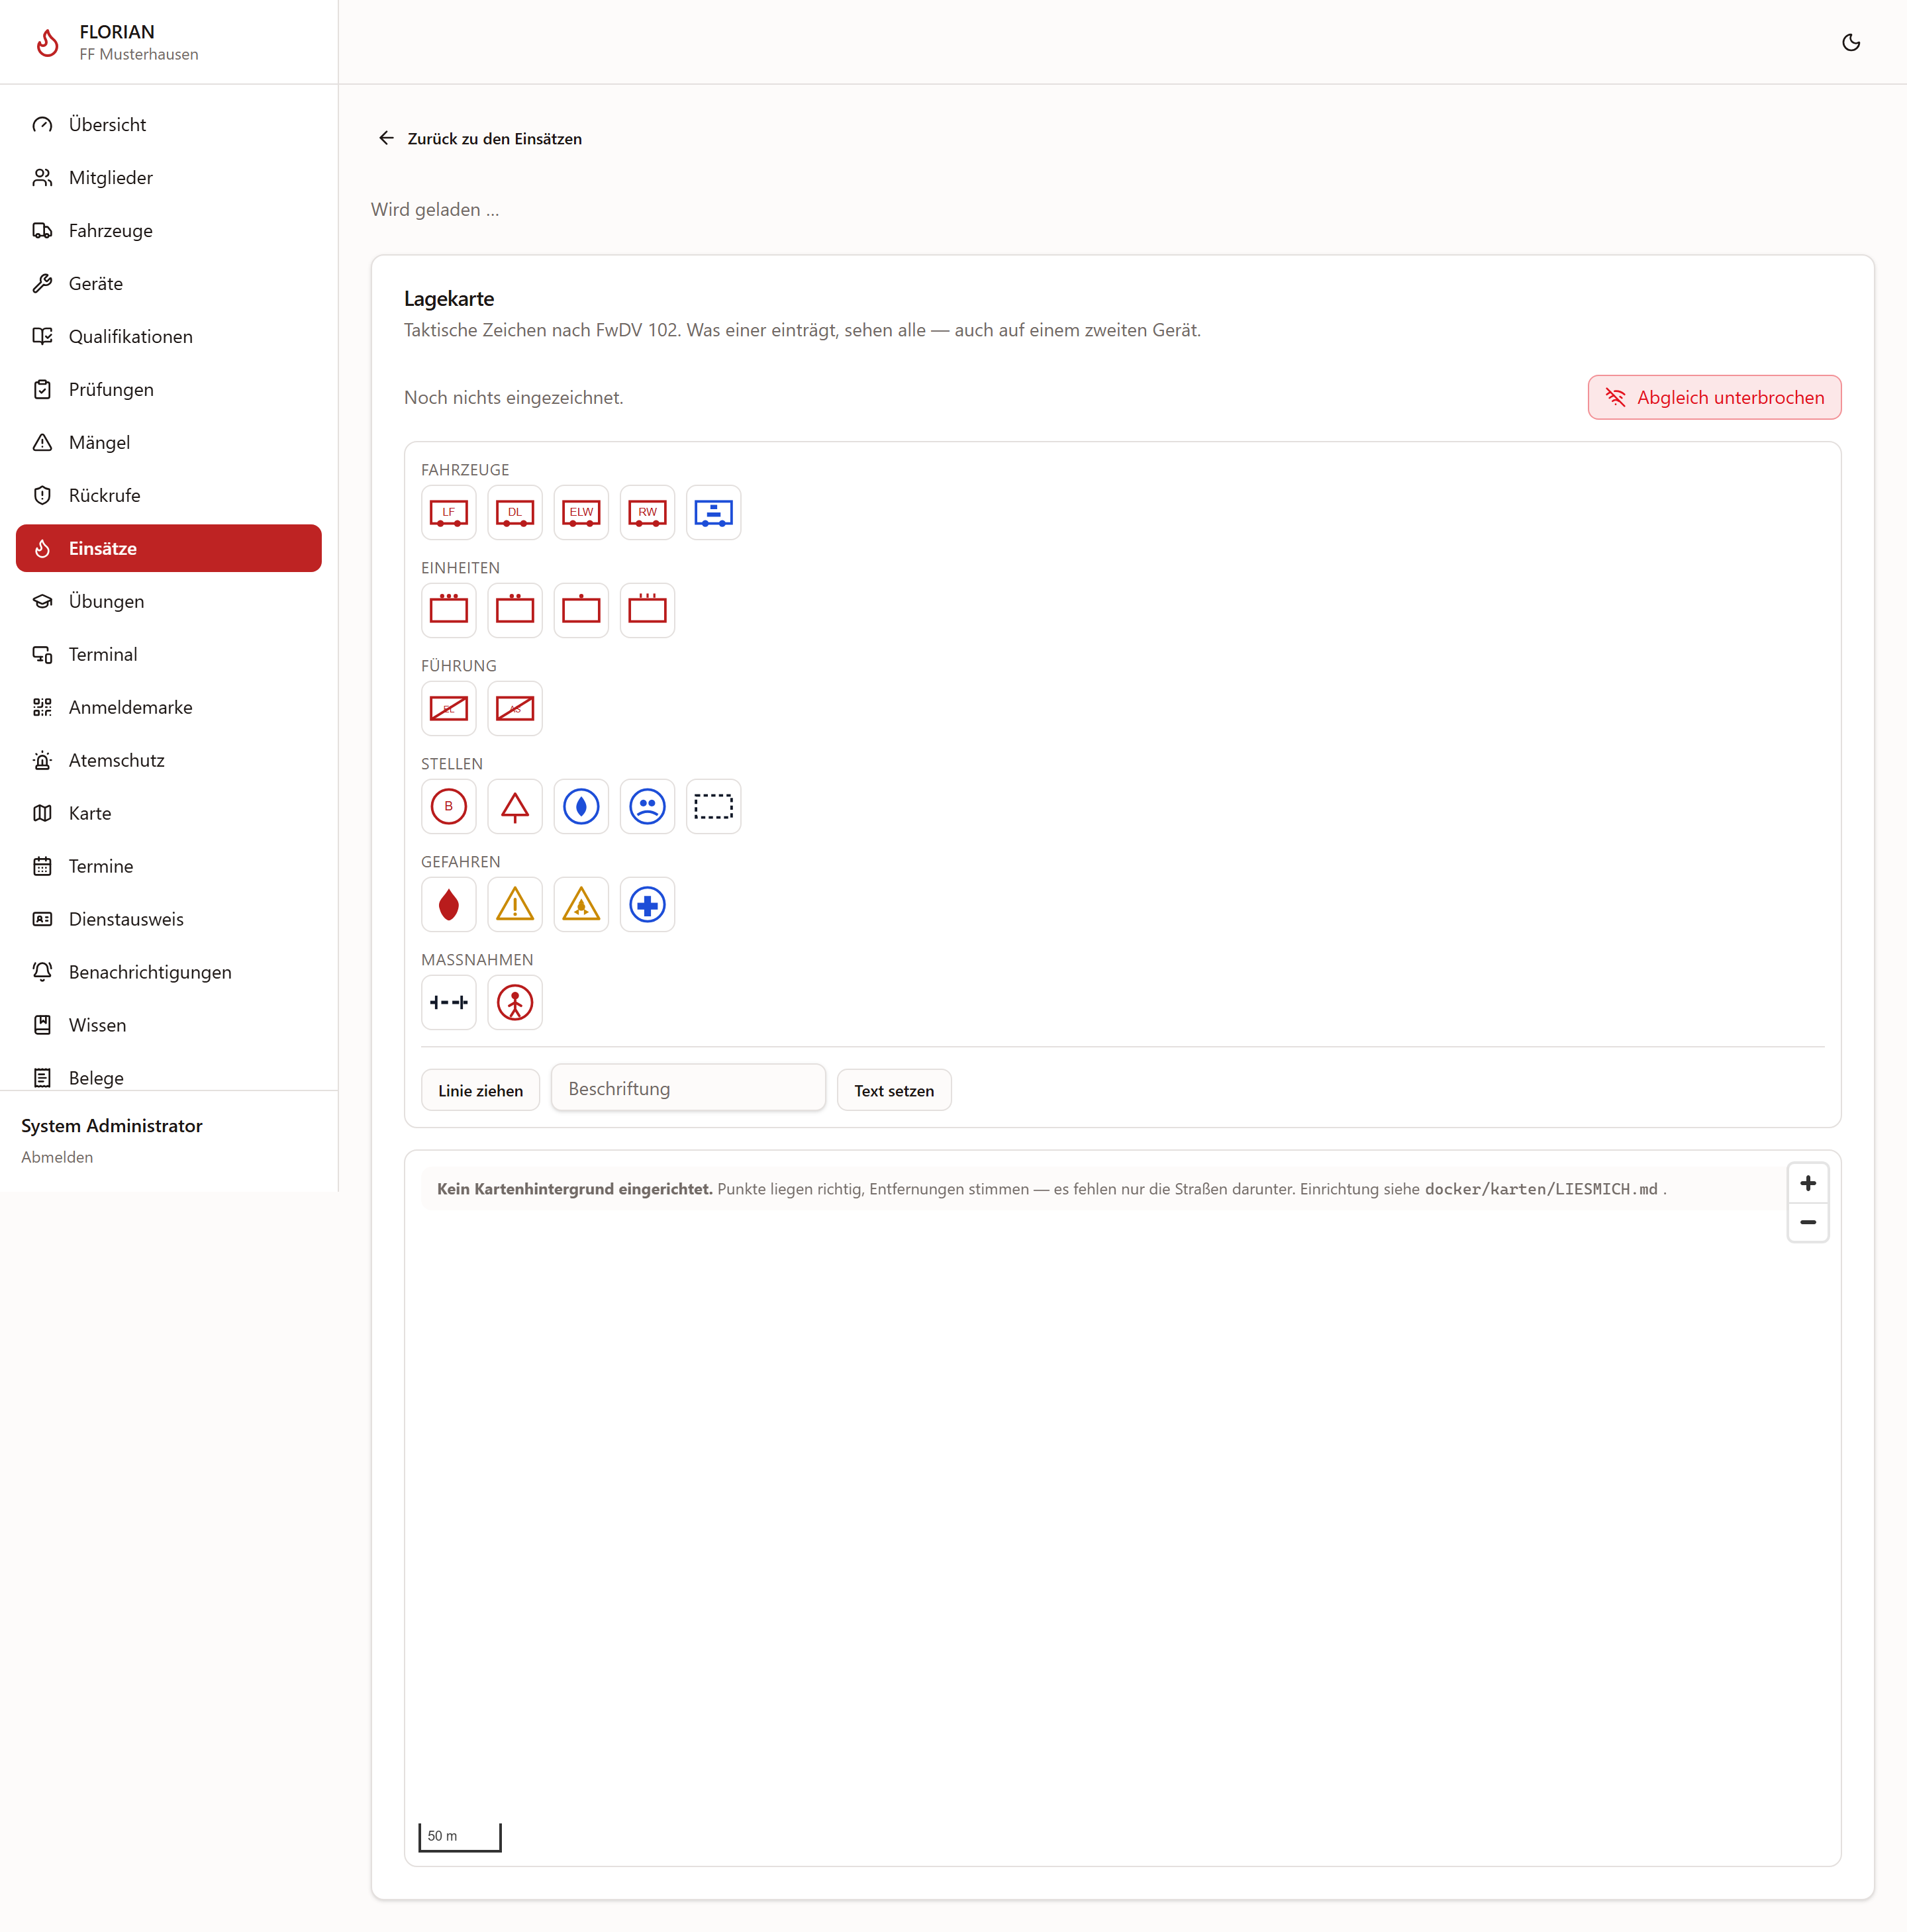Toggle dark mode with moon icon
The image size is (1907, 1932).
1851,42
